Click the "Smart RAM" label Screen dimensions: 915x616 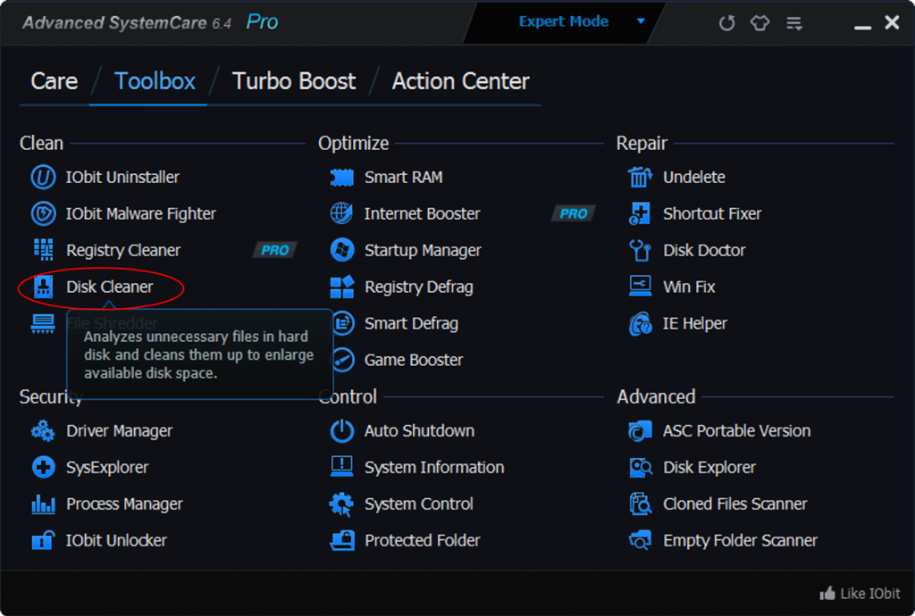click(x=403, y=177)
